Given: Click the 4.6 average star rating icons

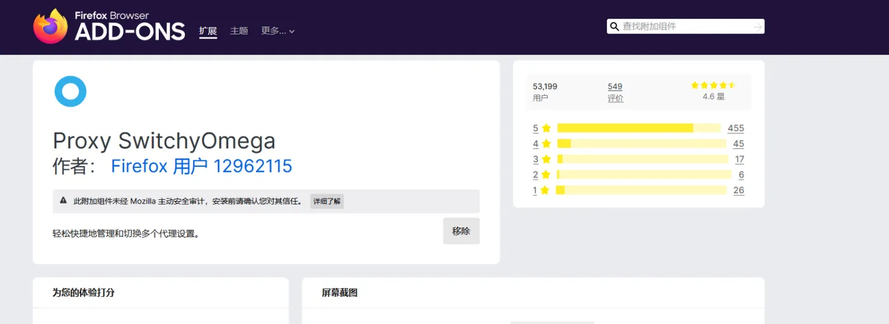Looking at the screenshot, I should point(713,85).
